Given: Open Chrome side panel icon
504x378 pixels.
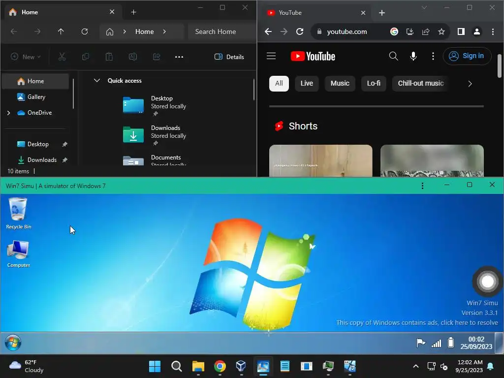Looking at the screenshot, I should (x=461, y=31).
